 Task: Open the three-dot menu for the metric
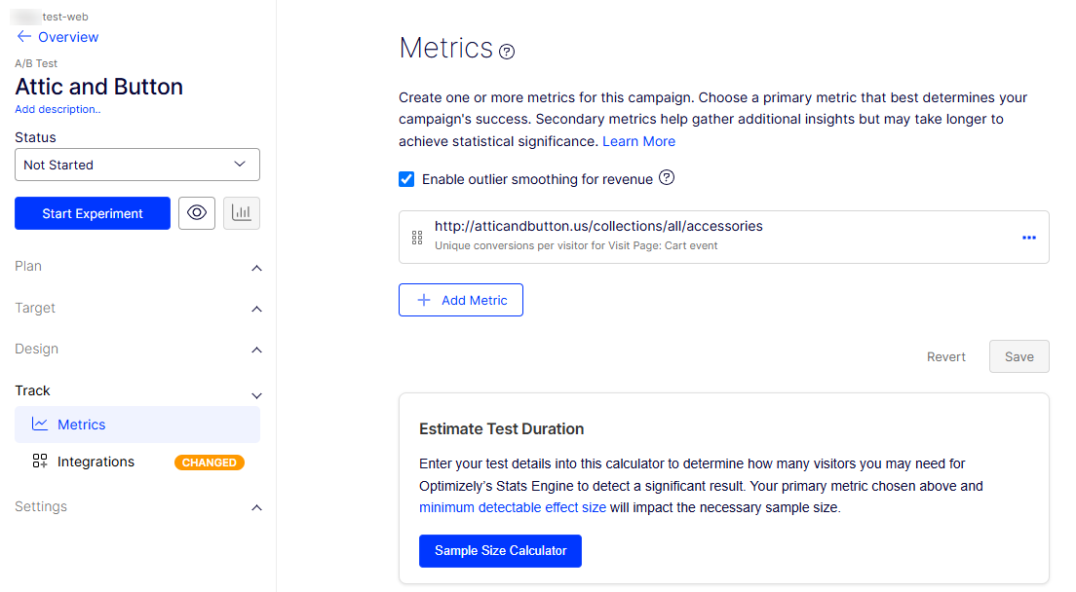coord(1028,238)
